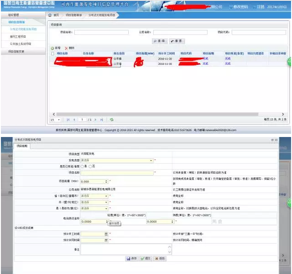The width and height of the screenshot is (292, 274).
Task: Open the calendar picker for 预计开工时间
Action: 106,234
